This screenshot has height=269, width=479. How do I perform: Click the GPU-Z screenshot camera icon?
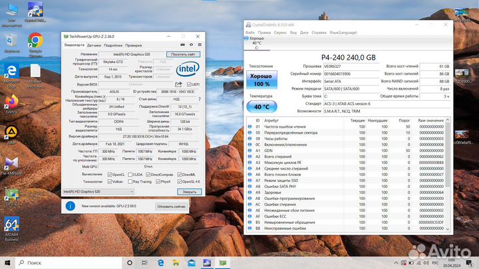[x=183, y=45]
